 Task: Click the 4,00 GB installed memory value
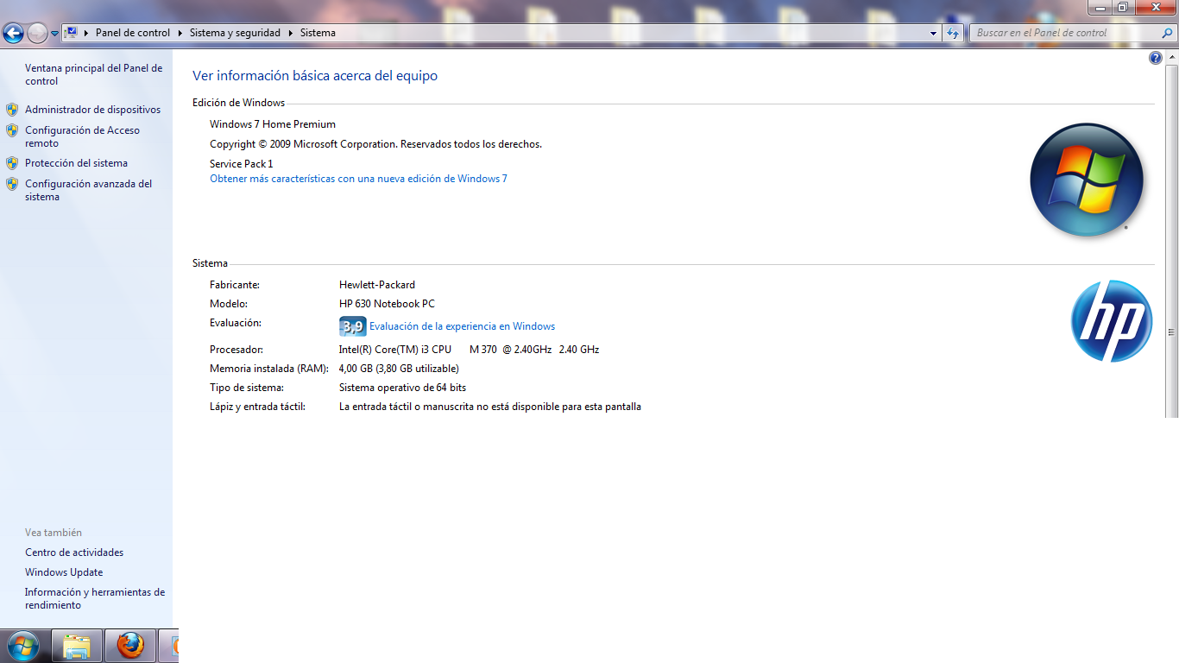click(x=399, y=369)
